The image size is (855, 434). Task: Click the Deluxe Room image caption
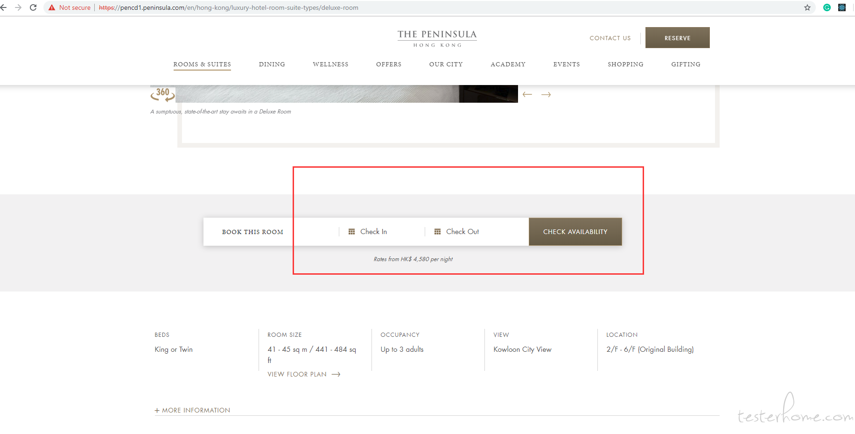pyautogui.click(x=221, y=112)
